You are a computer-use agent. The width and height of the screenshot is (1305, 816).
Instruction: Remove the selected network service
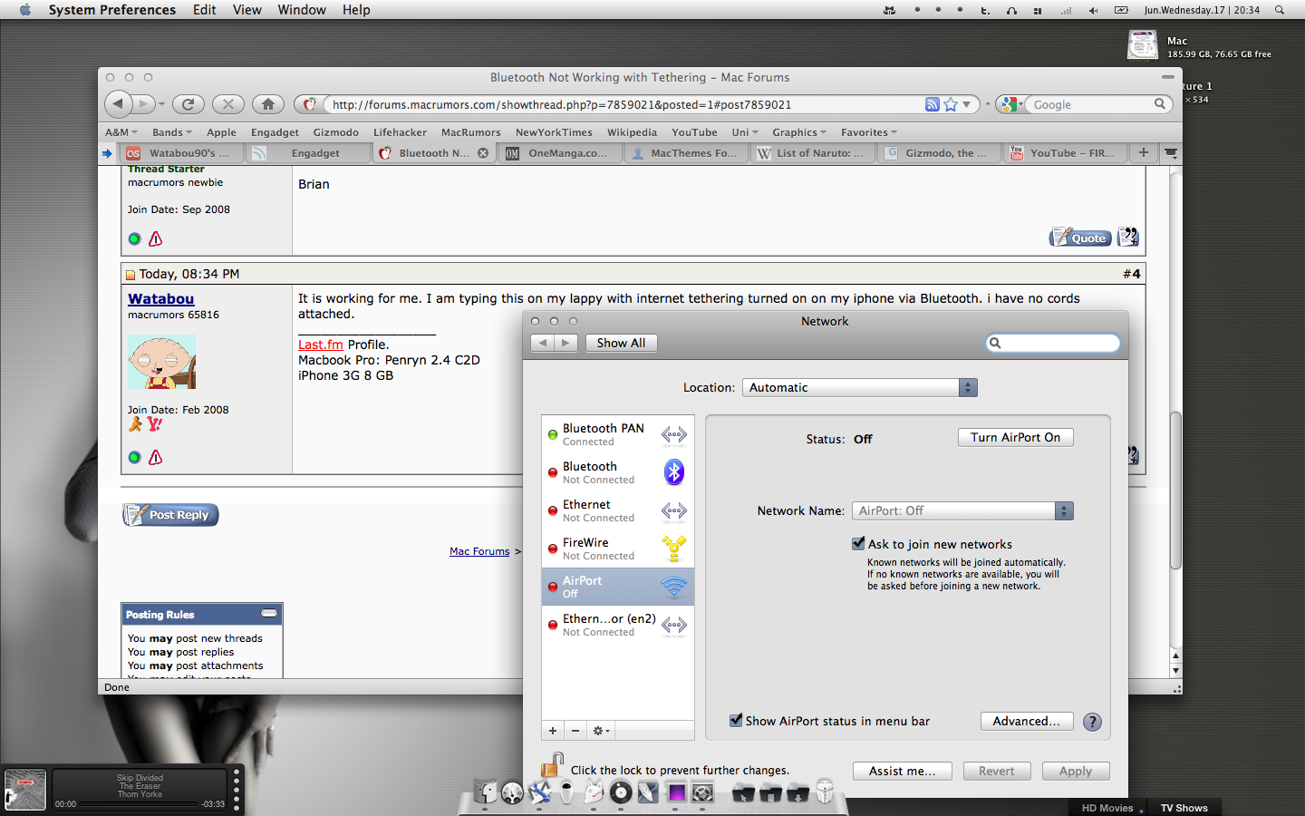coord(575,731)
